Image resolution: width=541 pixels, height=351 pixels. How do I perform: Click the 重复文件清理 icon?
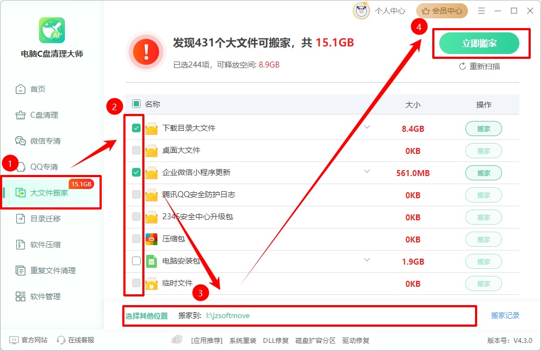click(21, 271)
